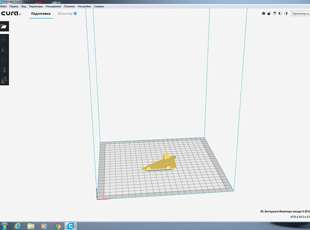The image size is (310, 230).
Task: Select the Move tool in sidebar
Action: click(x=4, y=39)
